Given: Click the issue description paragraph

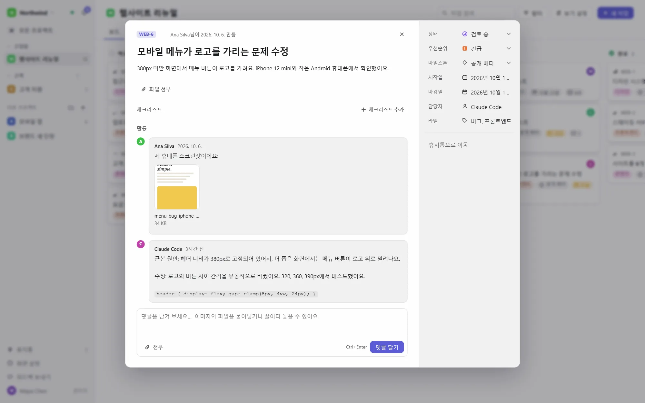Looking at the screenshot, I should (x=263, y=68).
